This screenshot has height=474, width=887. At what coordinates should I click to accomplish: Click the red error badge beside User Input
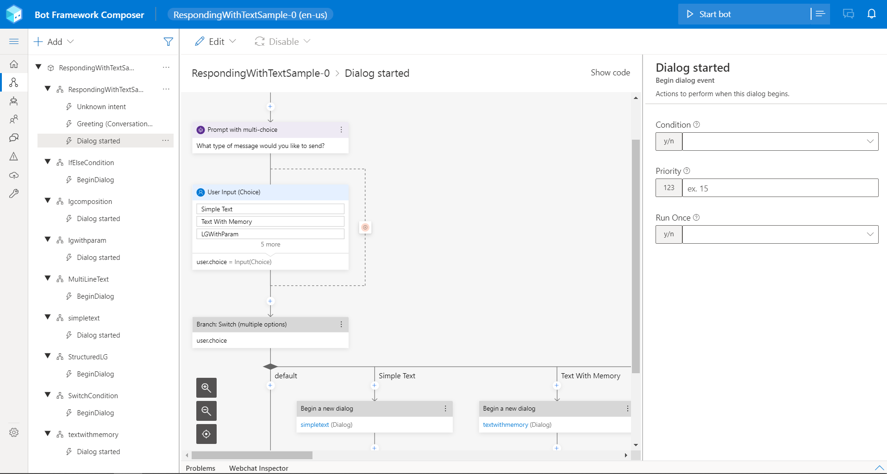(365, 227)
